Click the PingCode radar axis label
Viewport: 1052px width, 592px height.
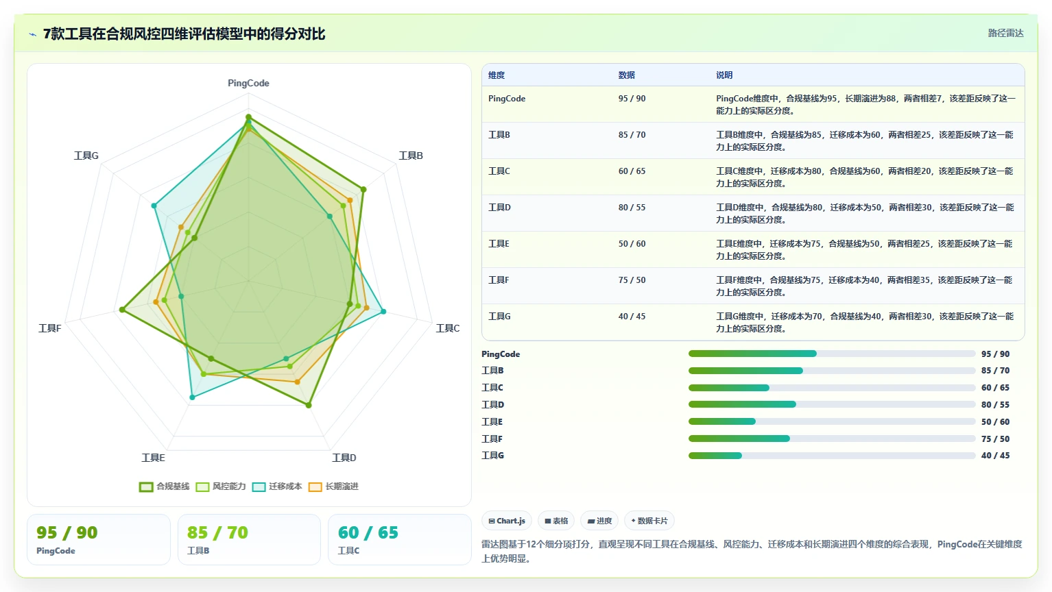pyautogui.click(x=248, y=83)
